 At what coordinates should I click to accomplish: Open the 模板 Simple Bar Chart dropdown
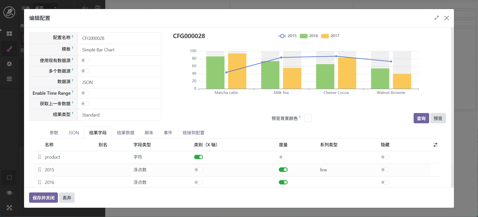pos(119,50)
